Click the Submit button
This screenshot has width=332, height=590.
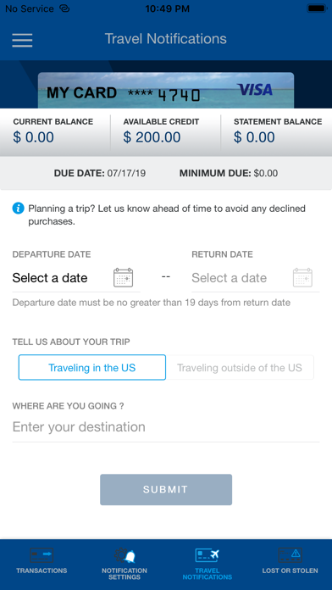tap(166, 489)
